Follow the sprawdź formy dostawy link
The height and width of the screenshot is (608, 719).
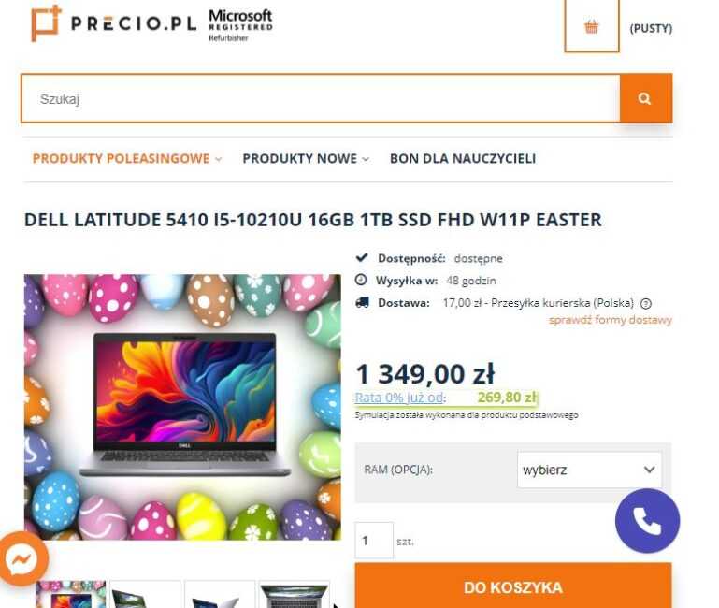(x=611, y=320)
